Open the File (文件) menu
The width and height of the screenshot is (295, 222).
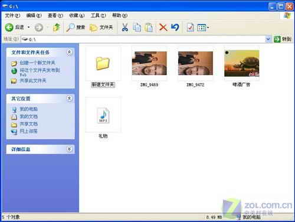tap(12, 15)
